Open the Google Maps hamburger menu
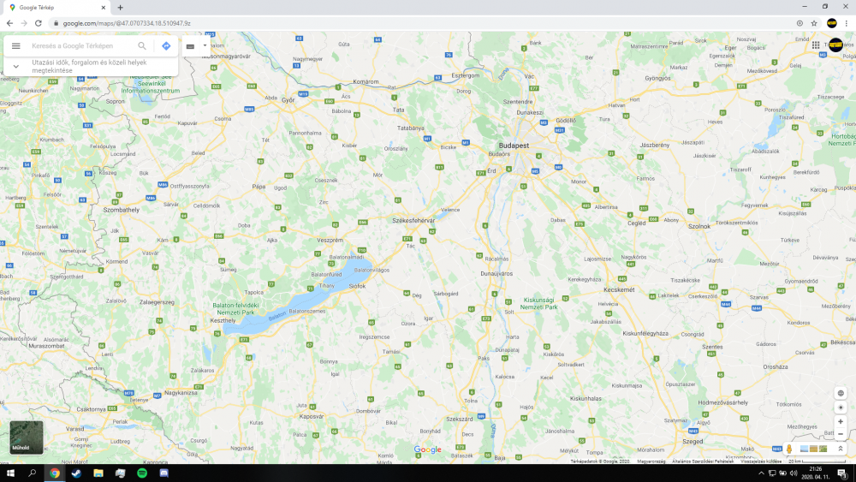This screenshot has height=482, width=856. tap(15, 46)
